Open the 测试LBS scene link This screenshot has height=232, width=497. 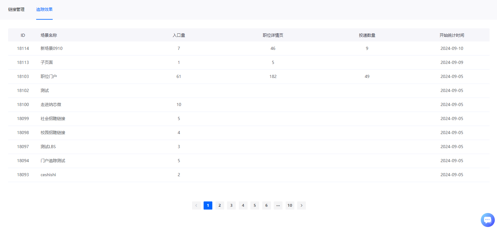48,147
